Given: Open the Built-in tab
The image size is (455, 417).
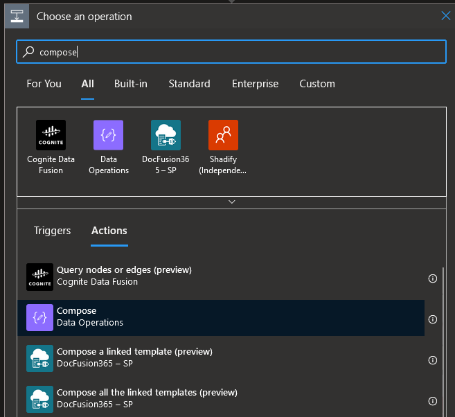Looking at the screenshot, I should pos(131,84).
